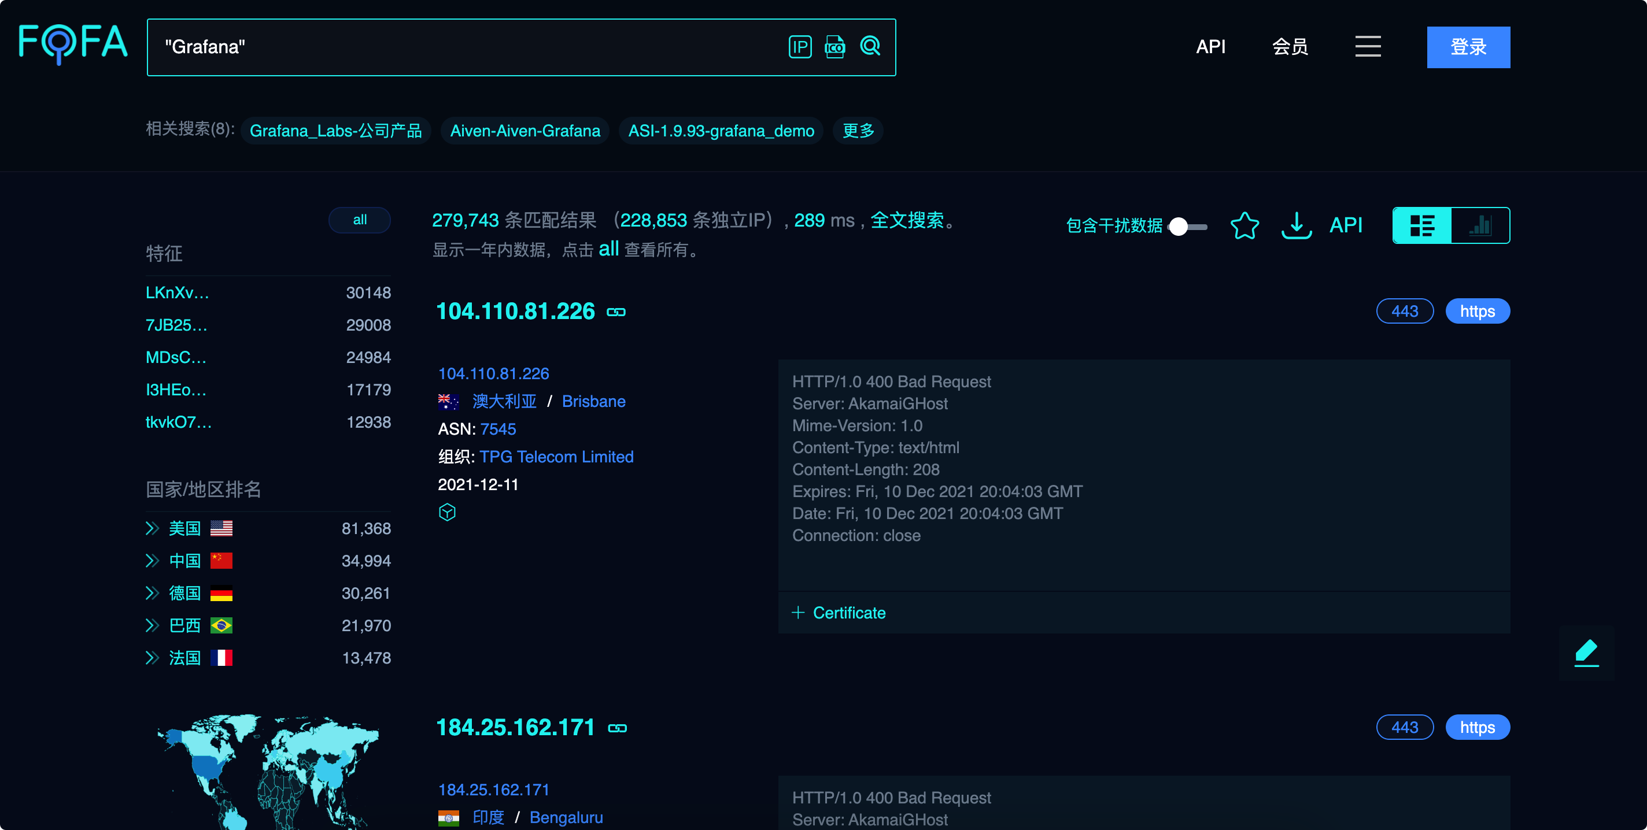Image resolution: width=1647 pixels, height=830 pixels.
Task: Select ASI-1.9.93-grafana_demo related search
Action: click(721, 131)
